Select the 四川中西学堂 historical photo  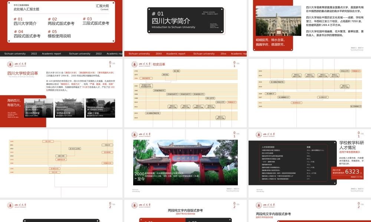pos(39,108)
